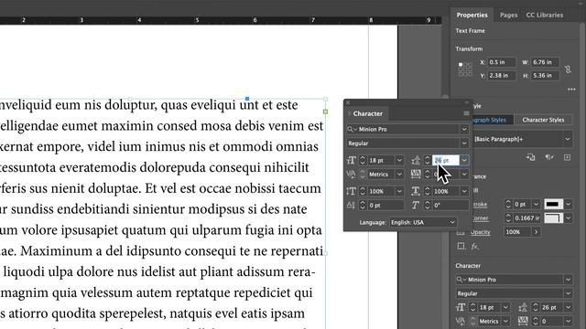Open Basic Paragraph style dropdown
586x329 pixels.
tap(568, 139)
